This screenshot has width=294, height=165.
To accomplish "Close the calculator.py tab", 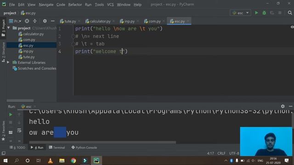I will coord(113,21).
